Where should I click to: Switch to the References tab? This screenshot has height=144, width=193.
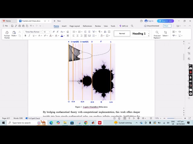point(87,26)
